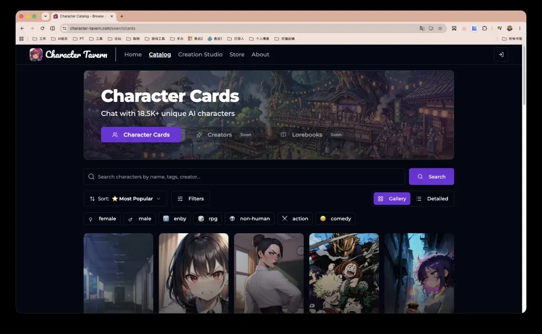Open the PT bookmark folder
The width and height of the screenshot is (542, 334).
tap(78, 39)
